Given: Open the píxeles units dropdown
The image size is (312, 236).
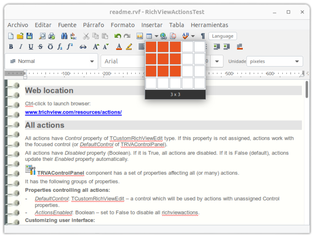Looking at the screenshot, I should (x=297, y=61).
